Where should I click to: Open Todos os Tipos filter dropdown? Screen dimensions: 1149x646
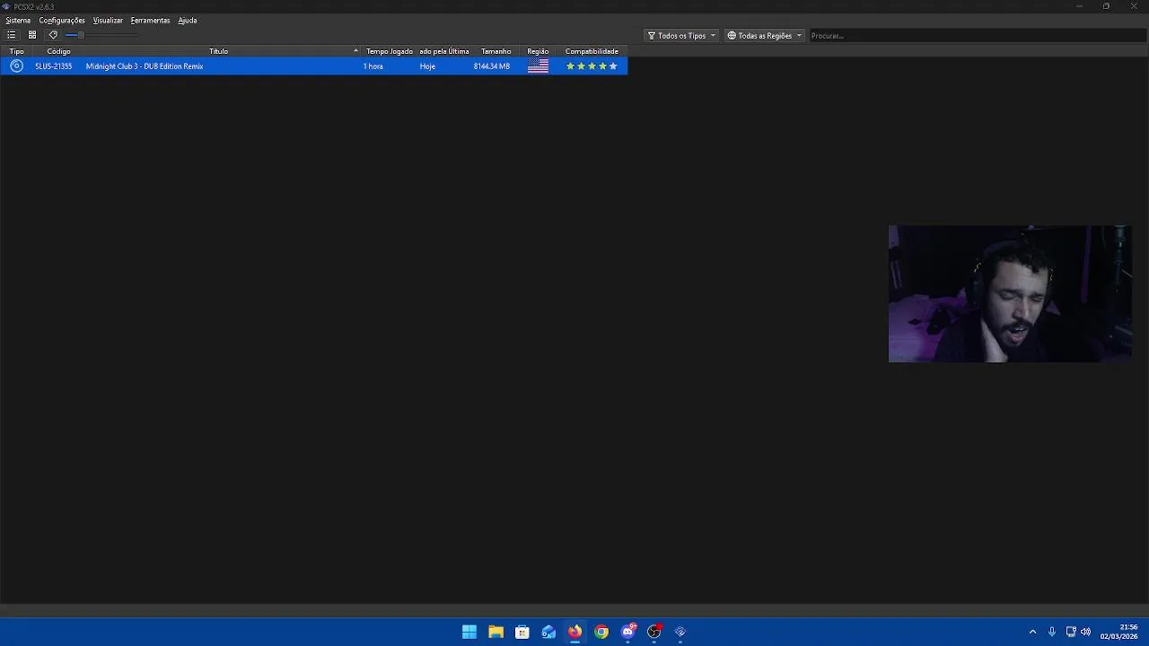(681, 36)
